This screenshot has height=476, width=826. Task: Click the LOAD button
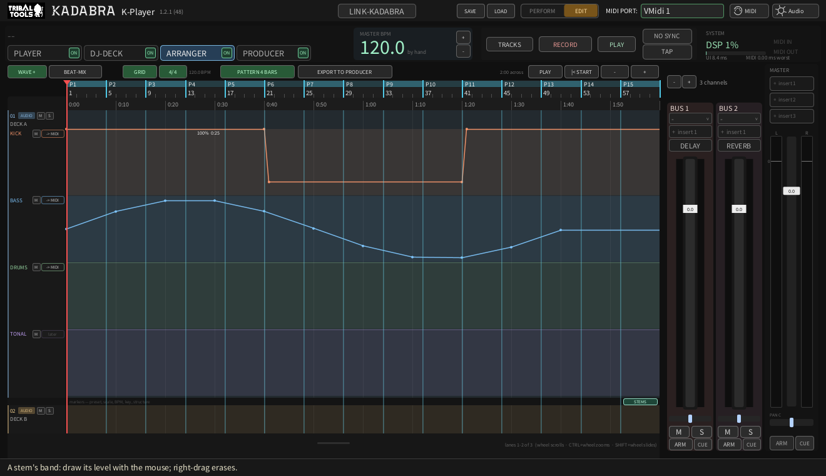[x=501, y=11]
